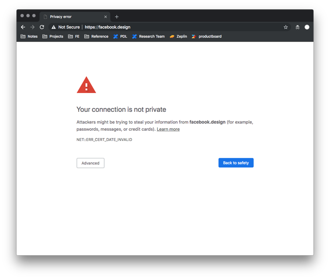This screenshot has height=279, width=330.
Task: Open the Projects bookmark folder
Action: click(52, 36)
